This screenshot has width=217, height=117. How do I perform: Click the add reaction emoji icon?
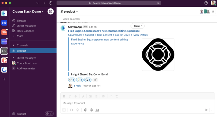pos(95,80)
